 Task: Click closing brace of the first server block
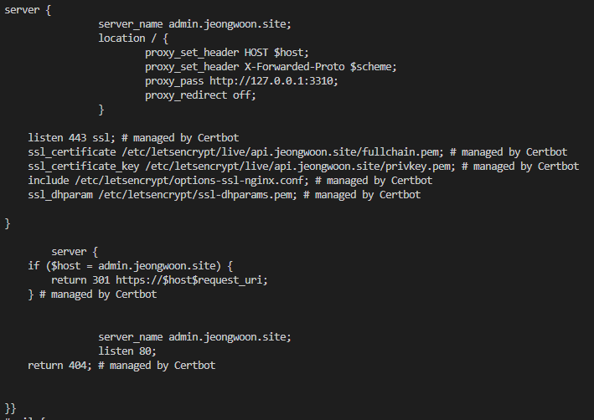pyautogui.click(x=8, y=223)
